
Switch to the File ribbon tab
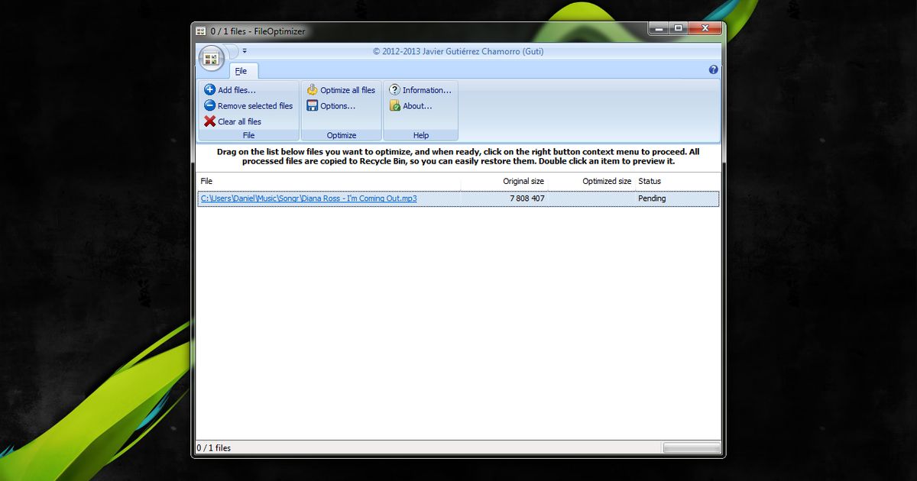tap(242, 70)
